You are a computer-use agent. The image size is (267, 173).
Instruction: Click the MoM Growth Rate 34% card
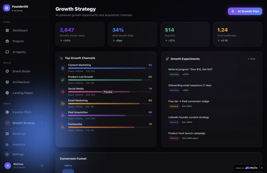pos(133,34)
